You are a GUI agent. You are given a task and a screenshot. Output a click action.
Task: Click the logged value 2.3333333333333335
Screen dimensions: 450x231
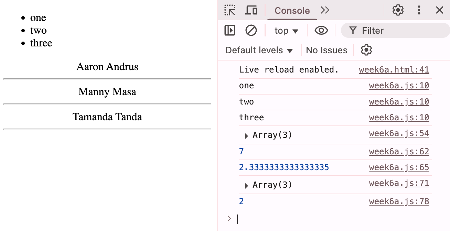coord(284,167)
